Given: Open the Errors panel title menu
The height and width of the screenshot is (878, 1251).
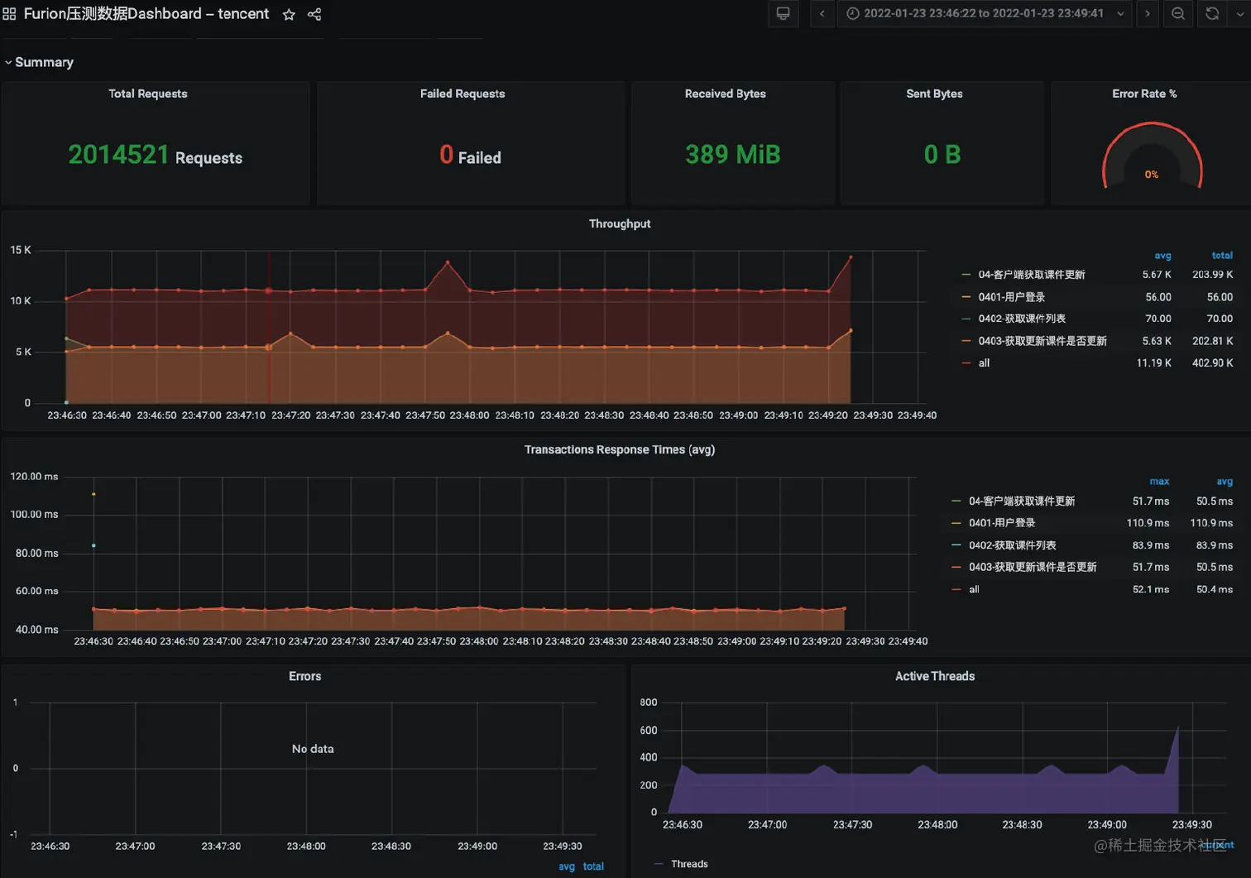Looking at the screenshot, I should click(x=304, y=676).
